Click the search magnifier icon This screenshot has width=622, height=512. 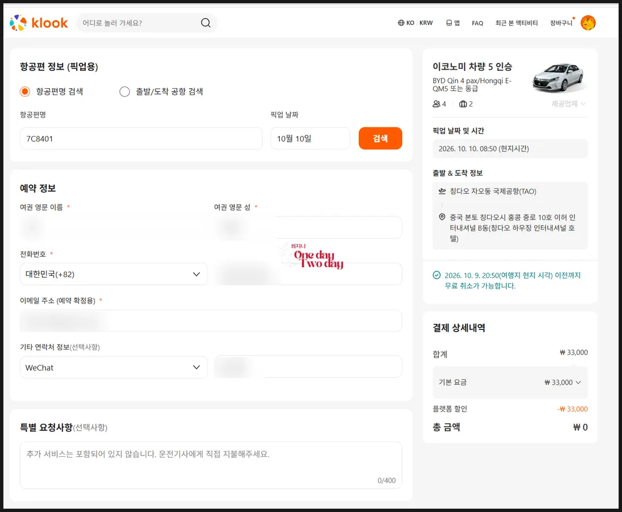pos(206,23)
